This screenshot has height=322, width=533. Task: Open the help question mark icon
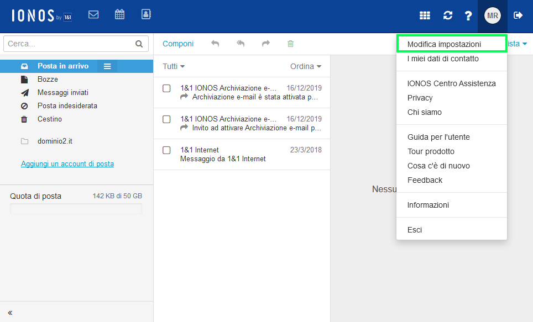tap(468, 15)
